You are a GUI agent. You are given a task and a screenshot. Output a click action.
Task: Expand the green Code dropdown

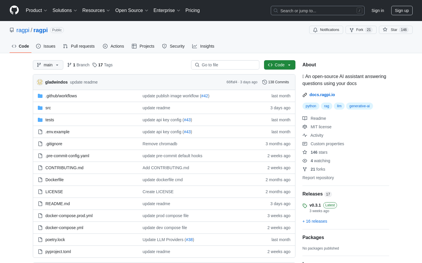click(x=280, y=65)
